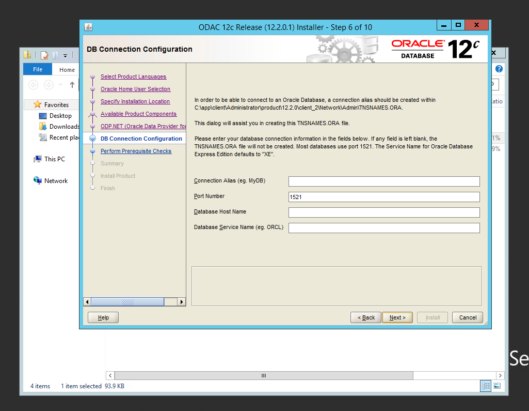Image resolution: width=529 pixels, height=411 pixels.
Task: Select Favorites in Explorer navigation pane
Action: 56,105
